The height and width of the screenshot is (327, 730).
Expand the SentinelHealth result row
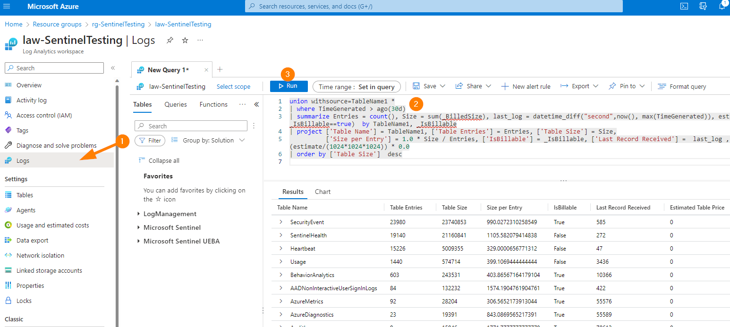[x=281, y=235]
